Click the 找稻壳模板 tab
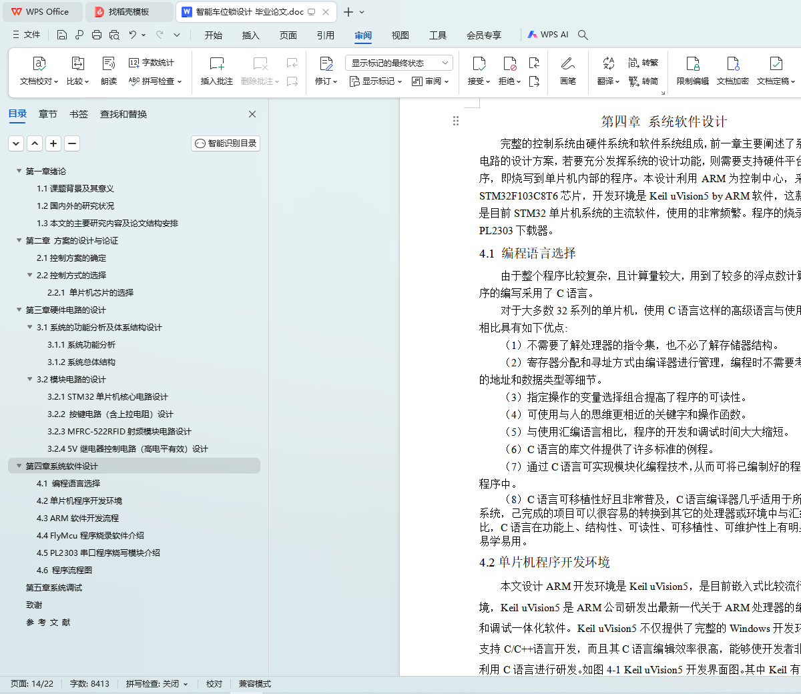The width and height of the screenshot is (801, 694). coord(130,12)
